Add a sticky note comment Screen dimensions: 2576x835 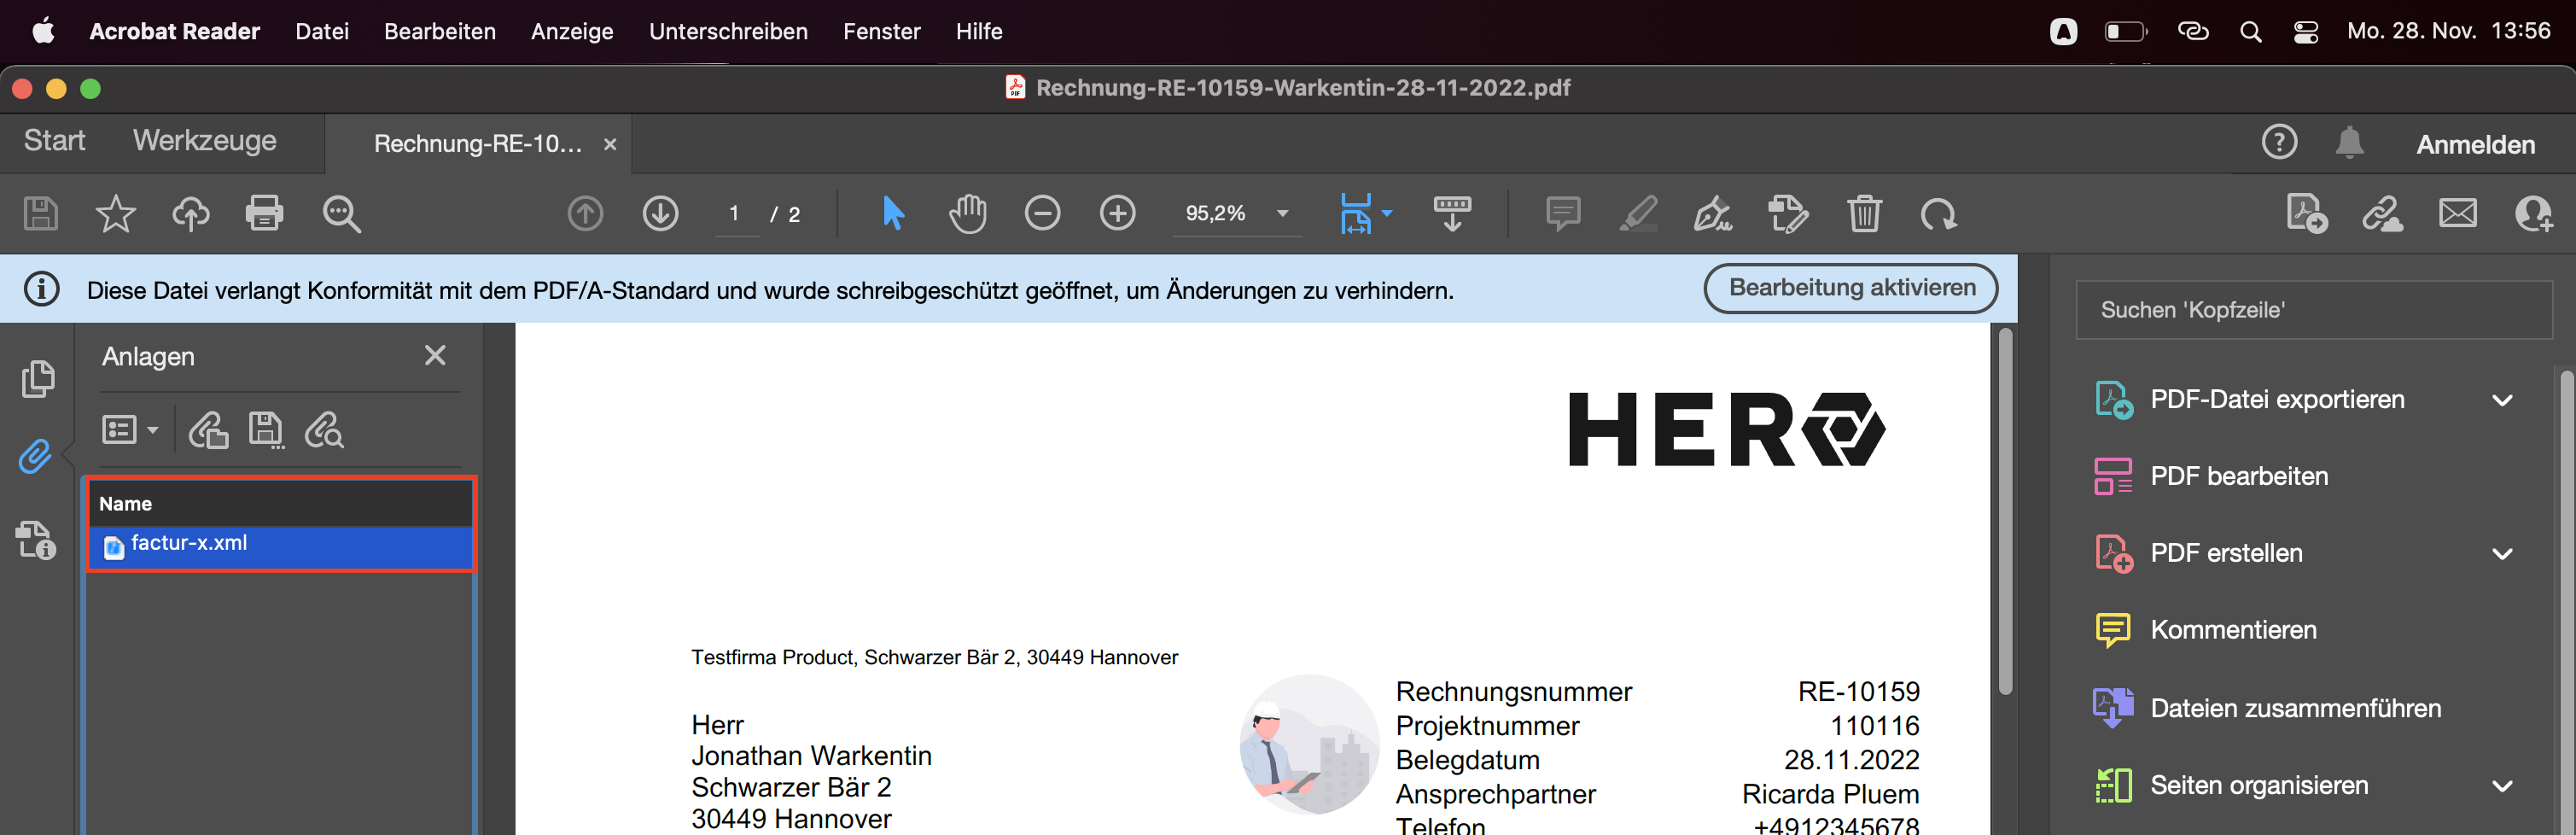tap(1562, 214)
